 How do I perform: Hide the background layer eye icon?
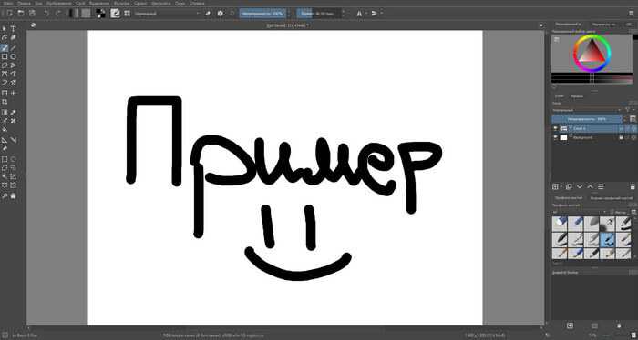click(555, 137)
